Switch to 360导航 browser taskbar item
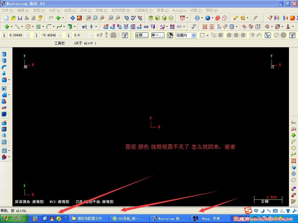The image size is (298, 223). 129,219
